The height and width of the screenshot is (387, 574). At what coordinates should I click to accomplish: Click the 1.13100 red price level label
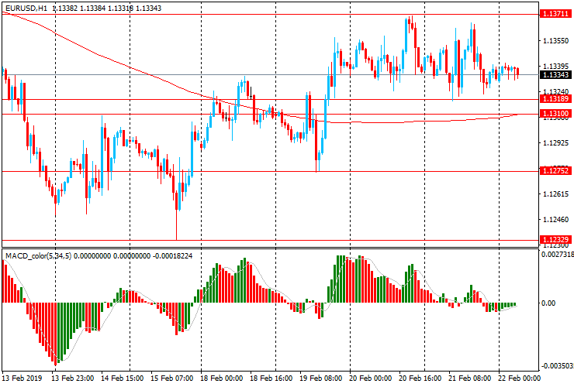coord(555,114)
